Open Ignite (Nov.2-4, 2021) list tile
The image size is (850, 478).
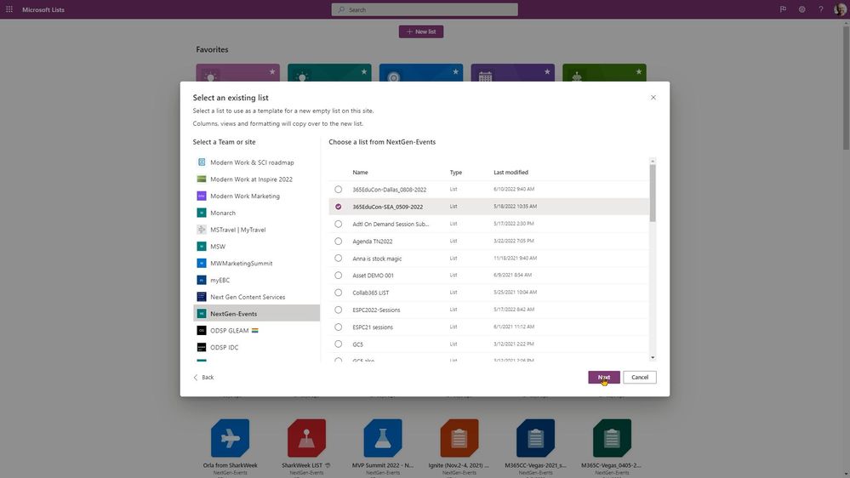click(x=459, y=438)
